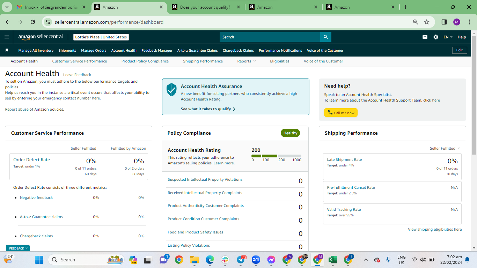Open the messages envelope icon
The width and height of the screenshot is (477, 268).
pos(425,37)
